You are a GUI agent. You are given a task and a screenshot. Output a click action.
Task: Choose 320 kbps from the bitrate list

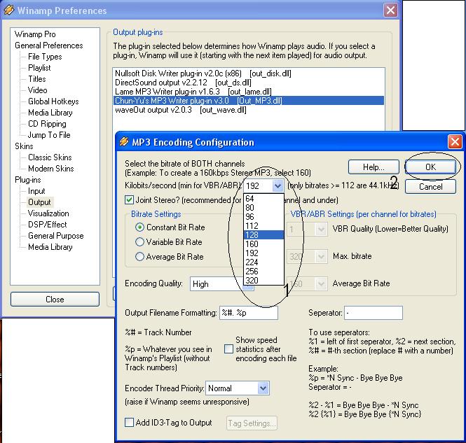point(252,281)
